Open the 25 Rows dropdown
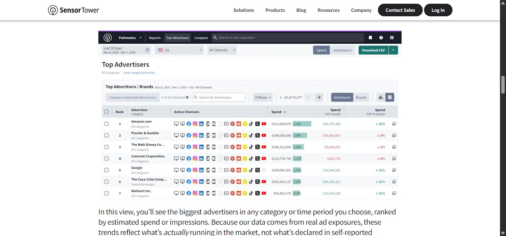The height and width of the screenshot is (236, 506). pos(263,97)
